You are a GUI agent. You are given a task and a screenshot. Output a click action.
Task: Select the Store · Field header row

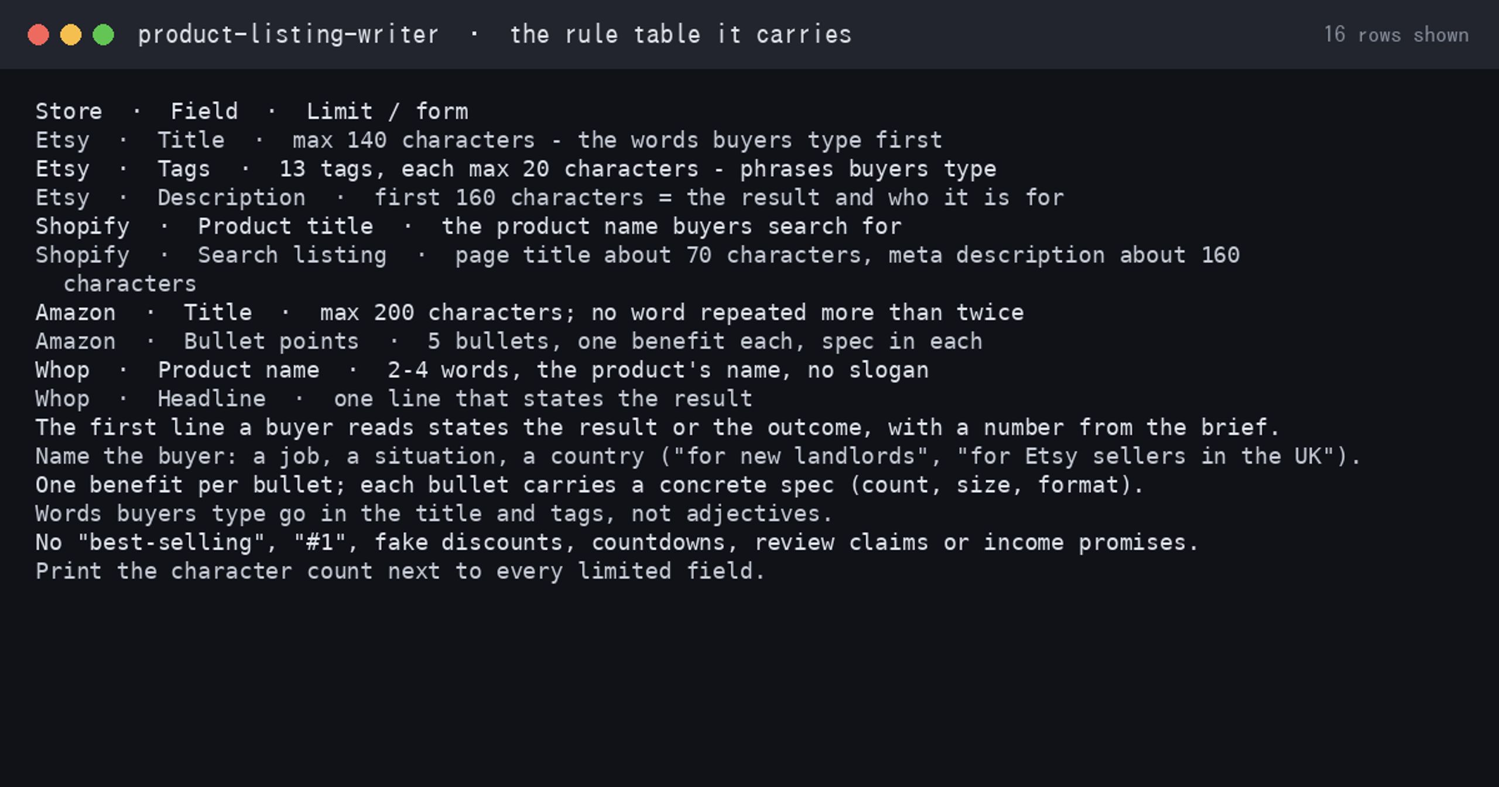(x=252, y=111)
